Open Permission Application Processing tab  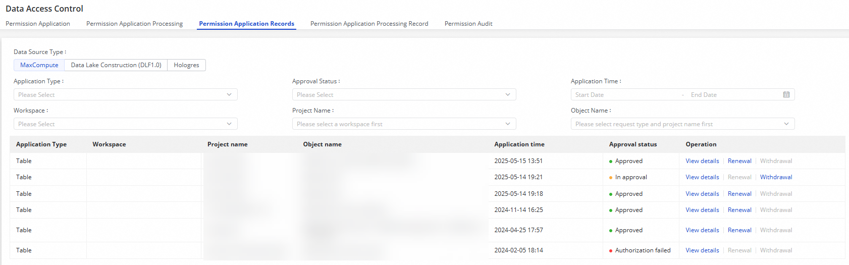[134, 24]
